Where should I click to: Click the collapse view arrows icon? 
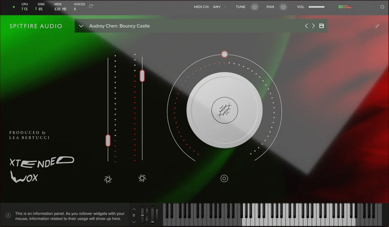(377, 26)
